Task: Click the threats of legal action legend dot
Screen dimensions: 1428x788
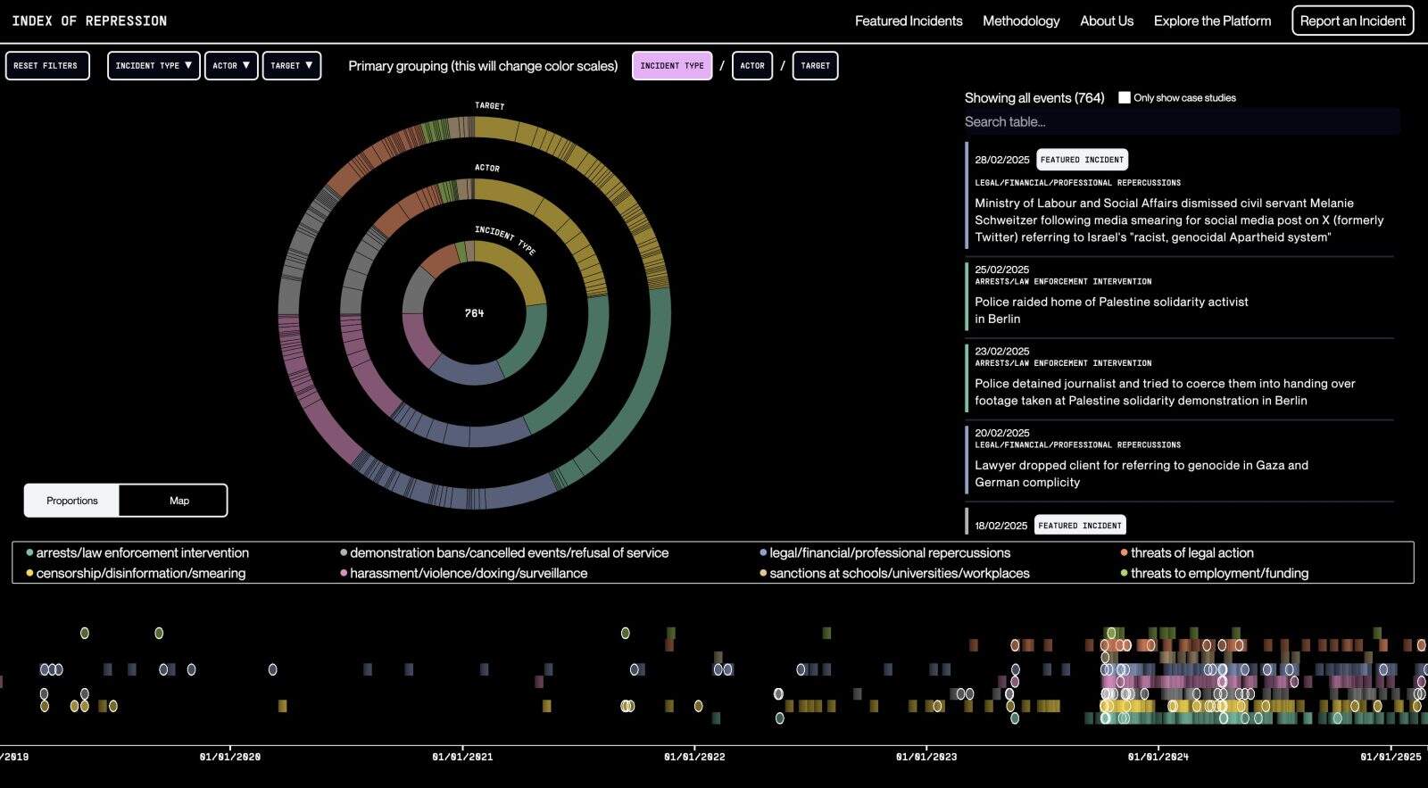Action: [x=1125, y=553]
